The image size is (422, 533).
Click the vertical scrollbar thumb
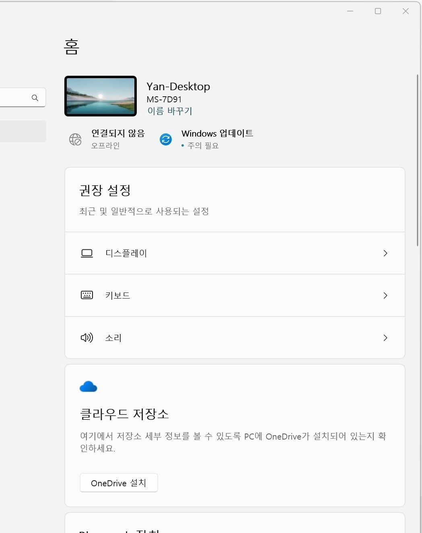click(x=418, y=160)
